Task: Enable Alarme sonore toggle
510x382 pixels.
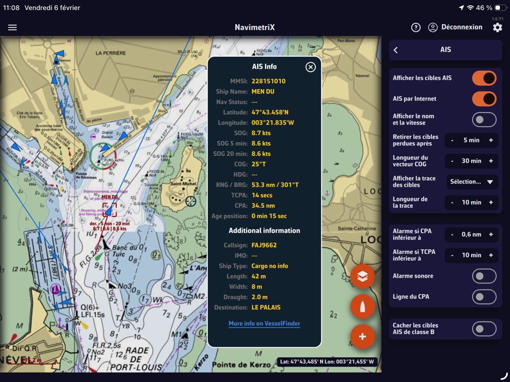Action: pos(484,276)
